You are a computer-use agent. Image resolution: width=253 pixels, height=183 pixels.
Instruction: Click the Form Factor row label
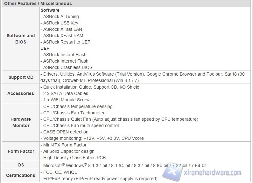tap(21, 151)
